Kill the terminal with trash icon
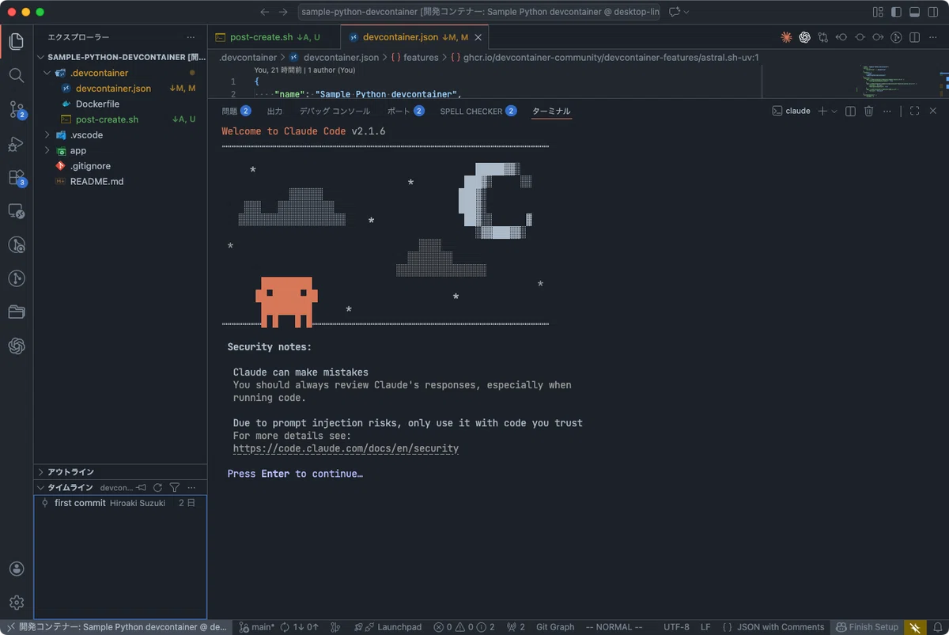The width and height of the screenshot is (949, 635). tap(868, 112)
